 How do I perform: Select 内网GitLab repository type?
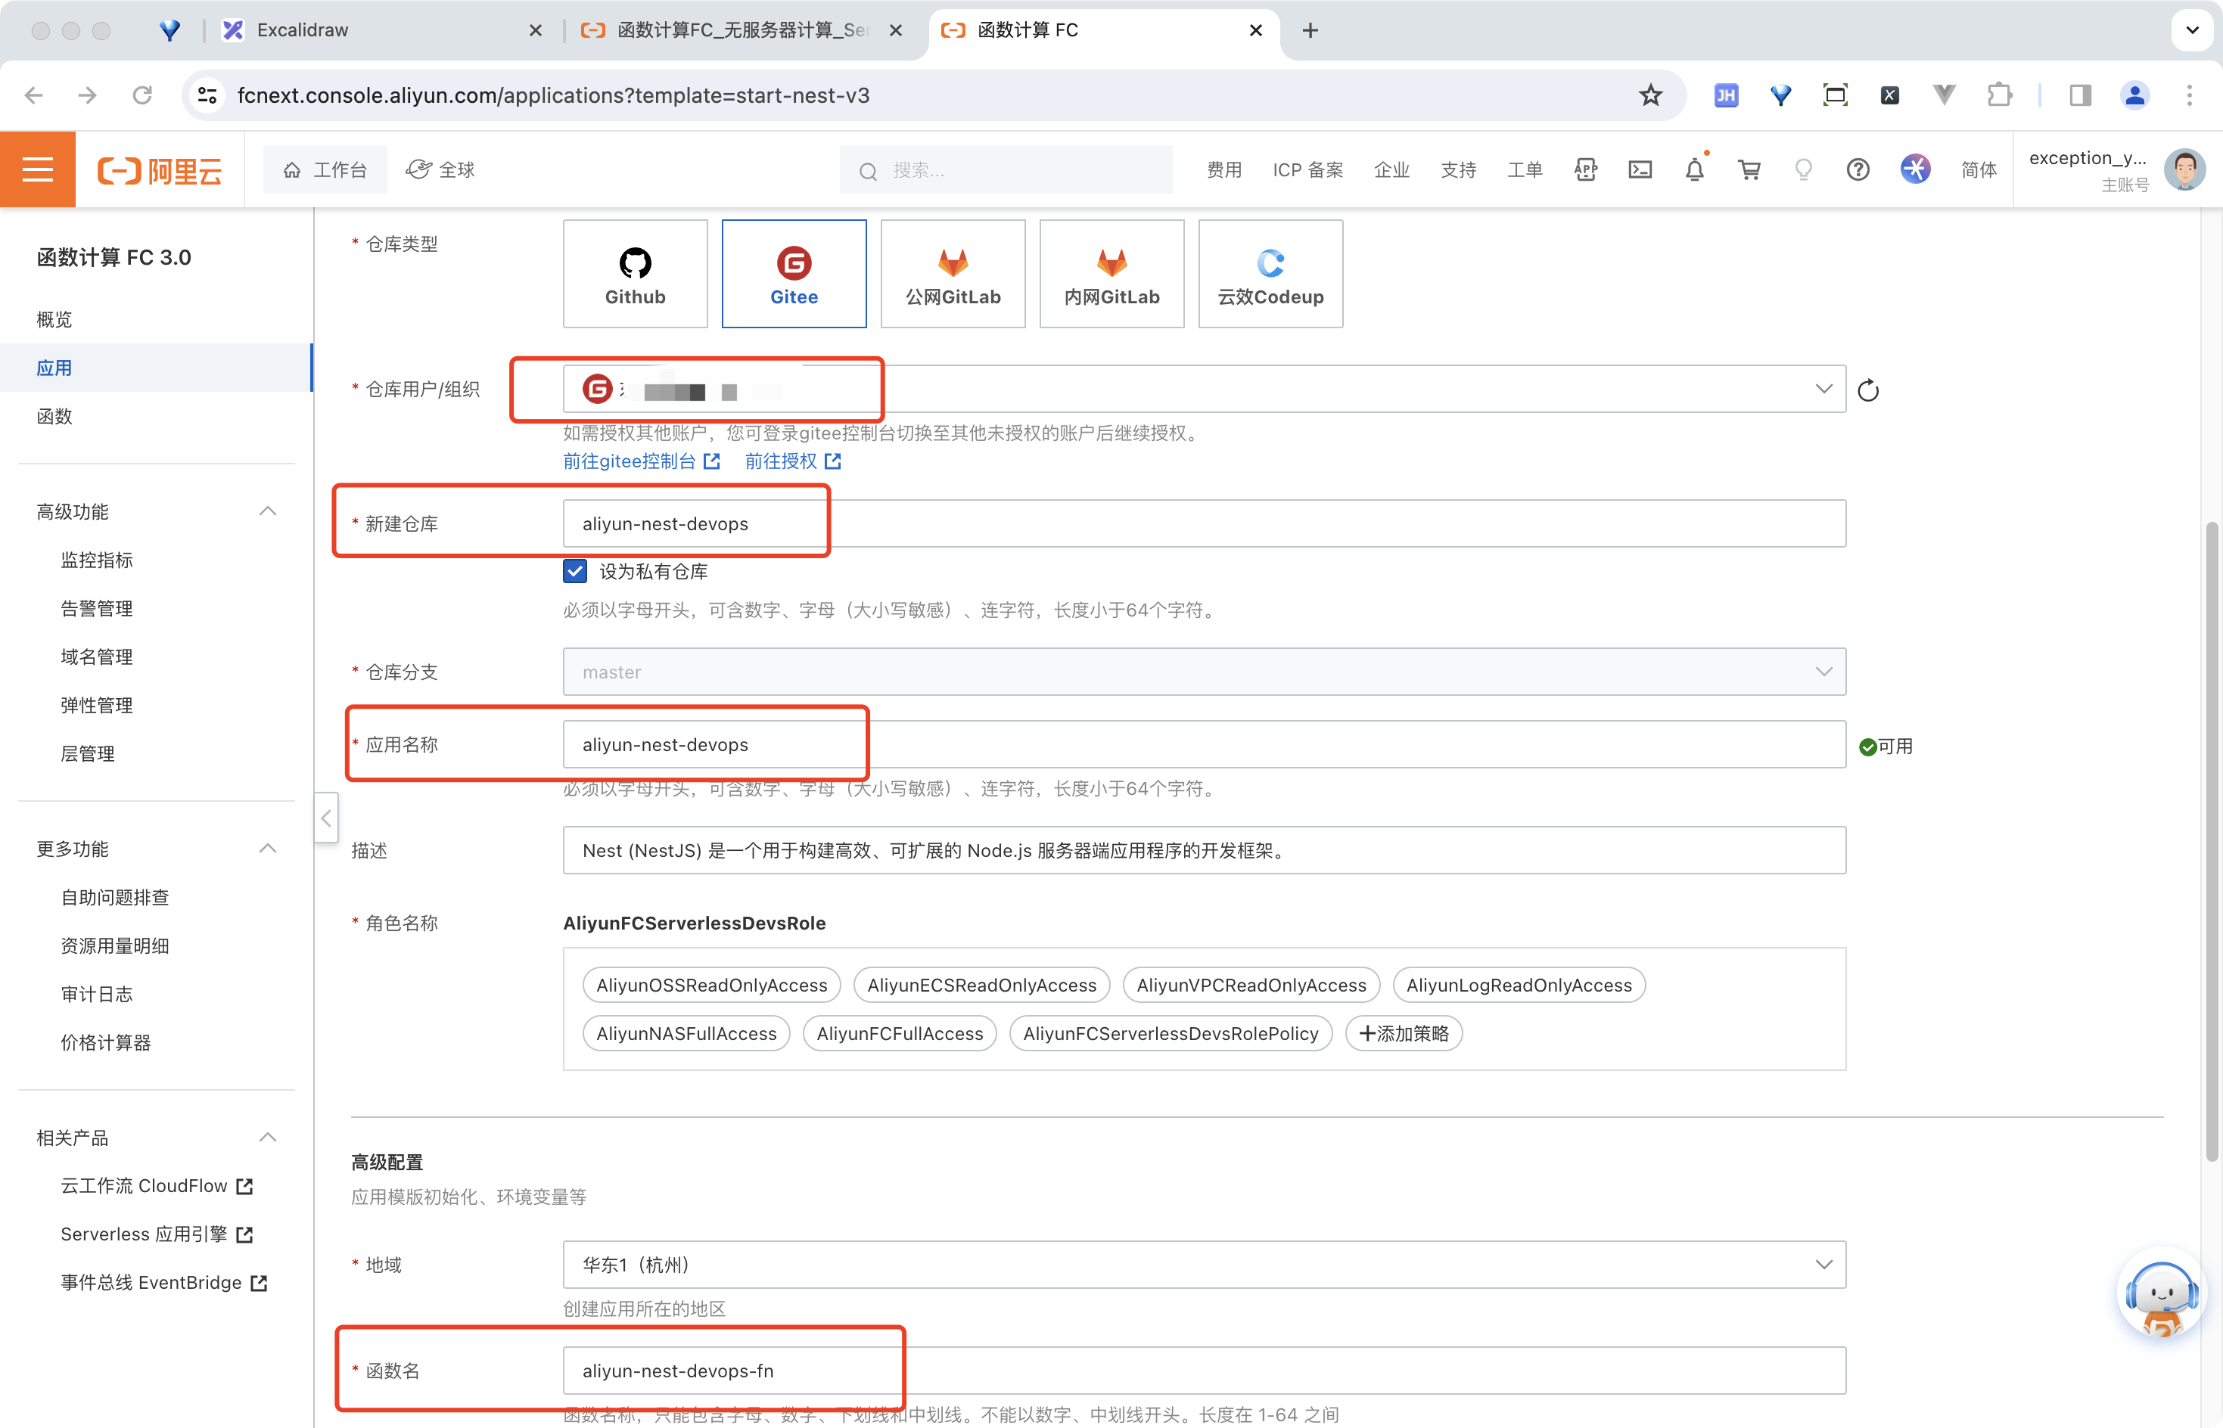pyautogui.click(x=1112, y=274)
